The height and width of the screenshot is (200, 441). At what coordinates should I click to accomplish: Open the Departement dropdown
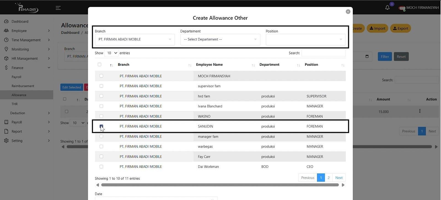(220, 40)
